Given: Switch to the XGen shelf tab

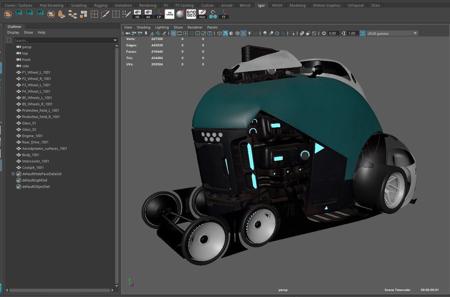Looking at the screenshot, I should 375,5.
